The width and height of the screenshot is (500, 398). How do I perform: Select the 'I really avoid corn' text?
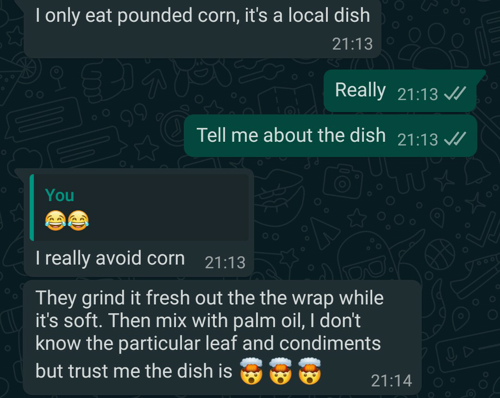pyautogui.click(x=110, y=258)
